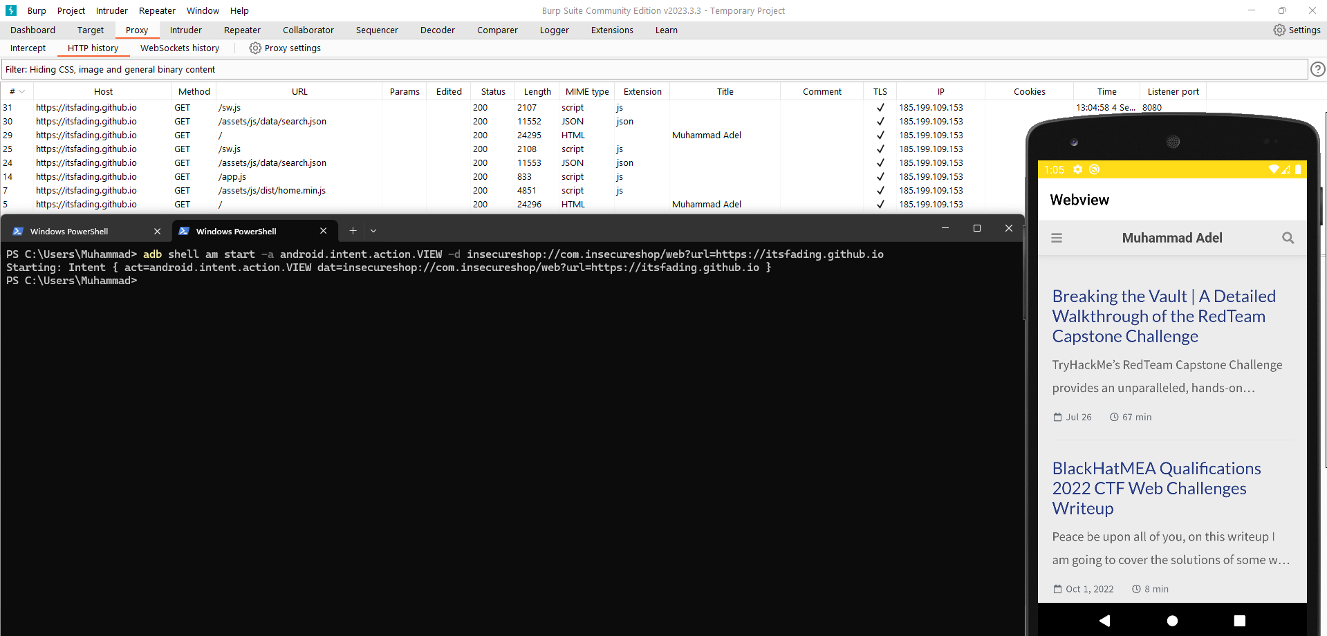The image size is (1327, 636).
Task: Click the Proxy settings gear icon
Action: coord(255,48)
